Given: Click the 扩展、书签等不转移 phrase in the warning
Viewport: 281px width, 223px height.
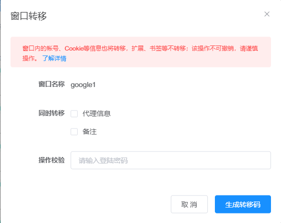Looking at the screenshot, I should click(x=158, y=48).
